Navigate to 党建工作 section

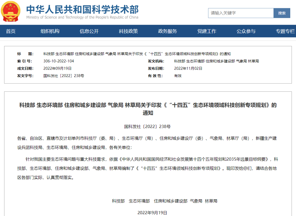click(207, 31)
